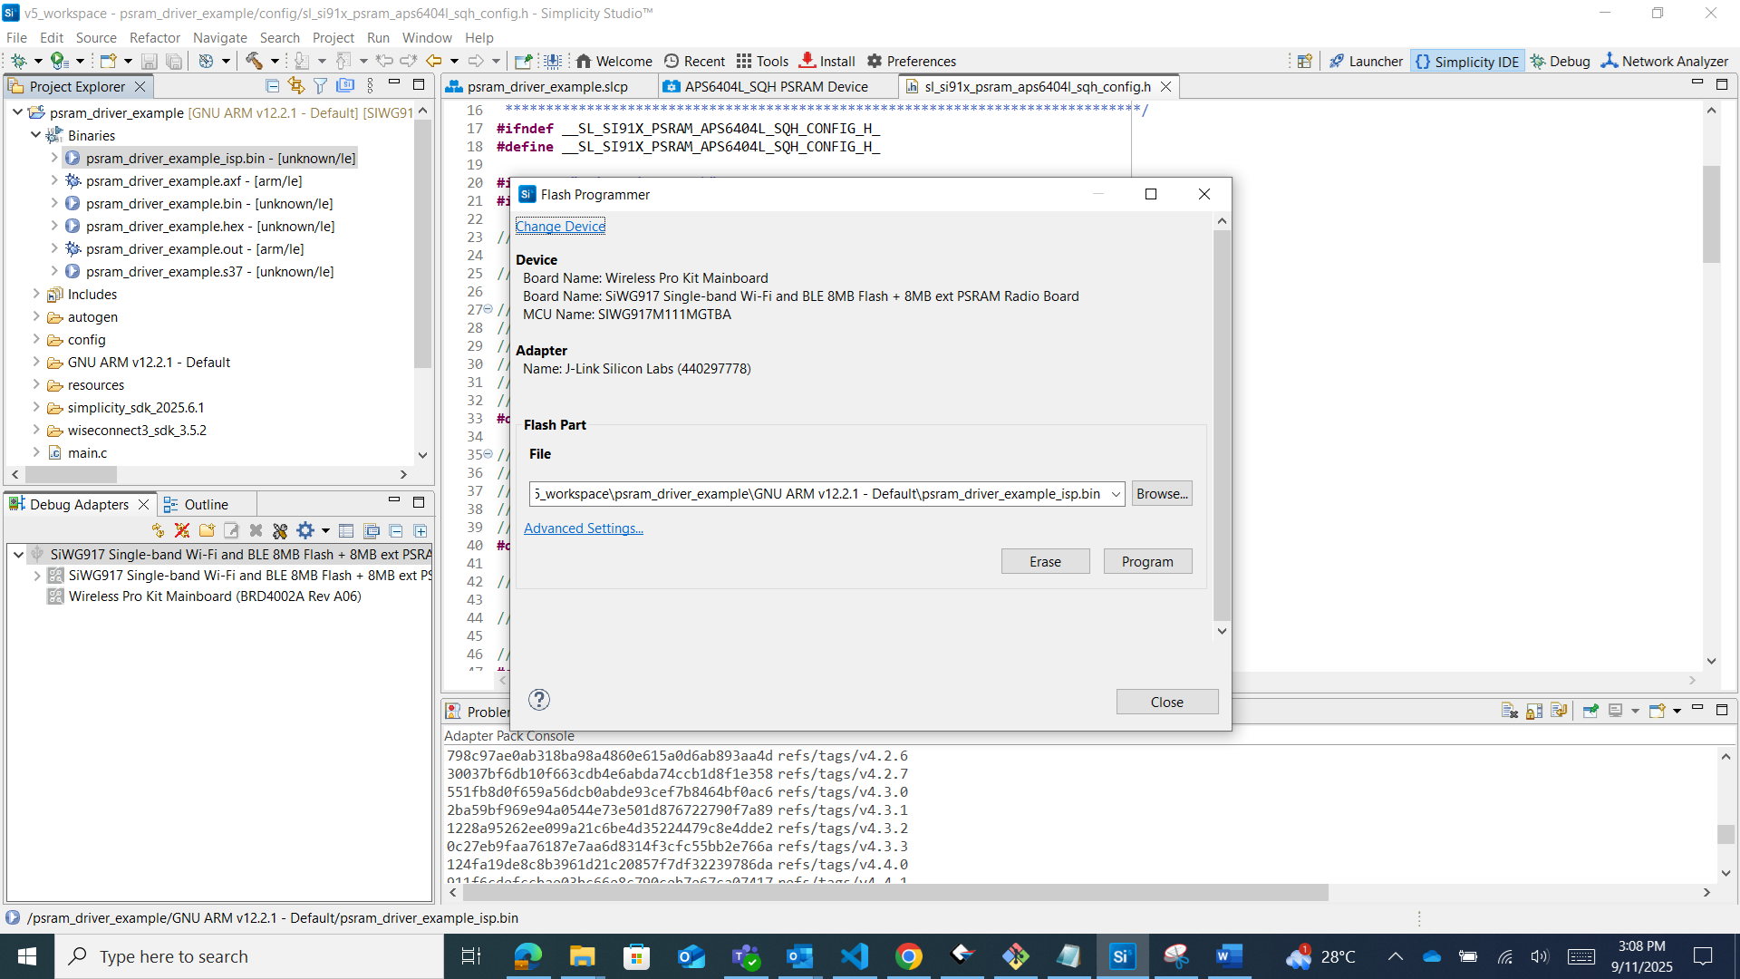Image resolution: width=1740 pixels, height=979 pixels.
Task: Click the Build hammer icon
Action: click(254, 61)
